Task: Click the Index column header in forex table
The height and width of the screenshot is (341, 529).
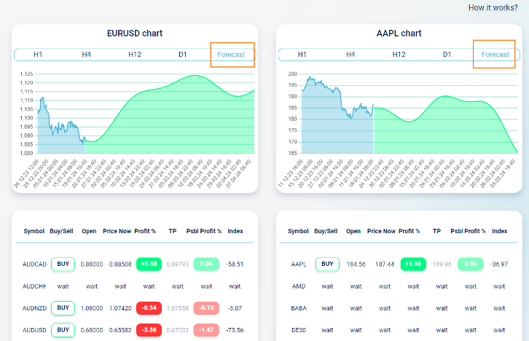Action: (x=235, y=231)
